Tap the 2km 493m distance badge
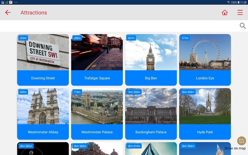The image size is (248, 155). coord(188,92)
